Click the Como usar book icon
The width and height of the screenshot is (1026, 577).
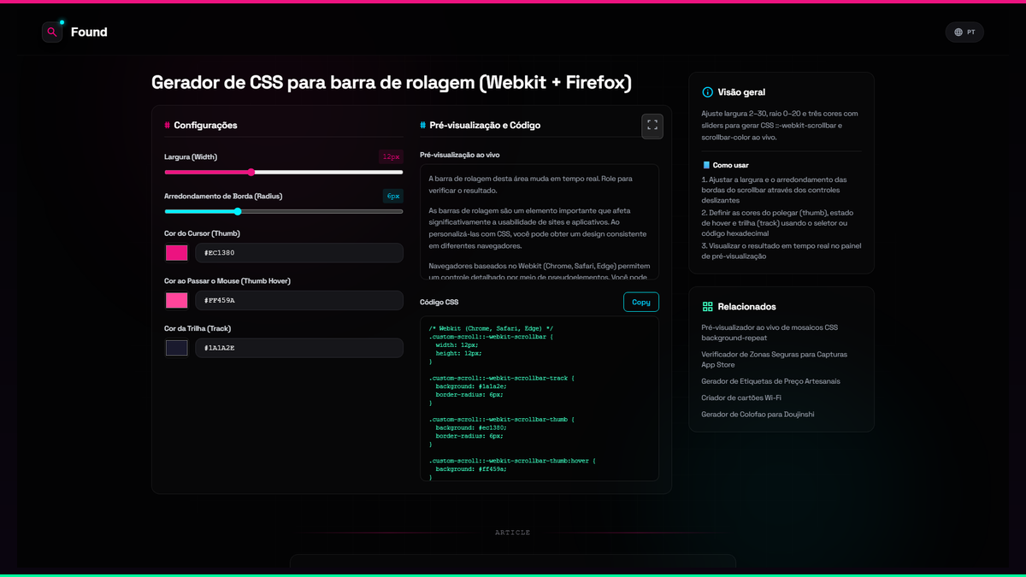click(x=706, y=165)
